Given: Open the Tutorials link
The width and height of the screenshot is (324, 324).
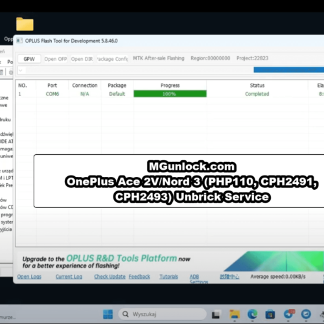Looking at the screenshot, I should click(x=168, y=277).
